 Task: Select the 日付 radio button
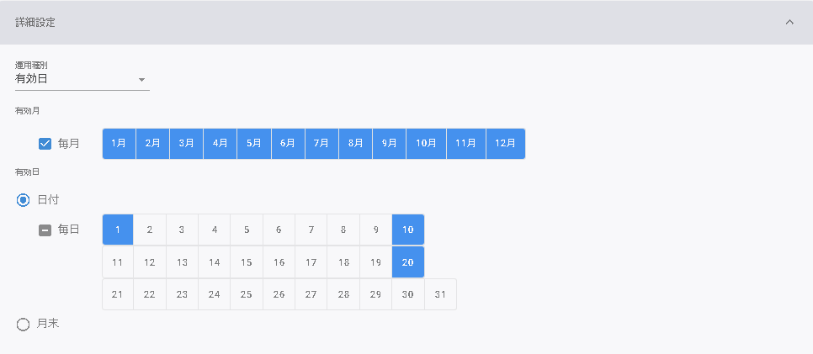[x=24, y=199]
